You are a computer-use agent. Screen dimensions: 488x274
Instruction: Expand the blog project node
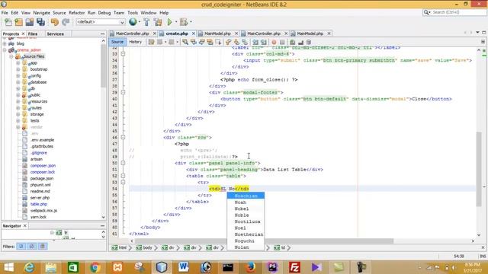click(x=5, y=44)
